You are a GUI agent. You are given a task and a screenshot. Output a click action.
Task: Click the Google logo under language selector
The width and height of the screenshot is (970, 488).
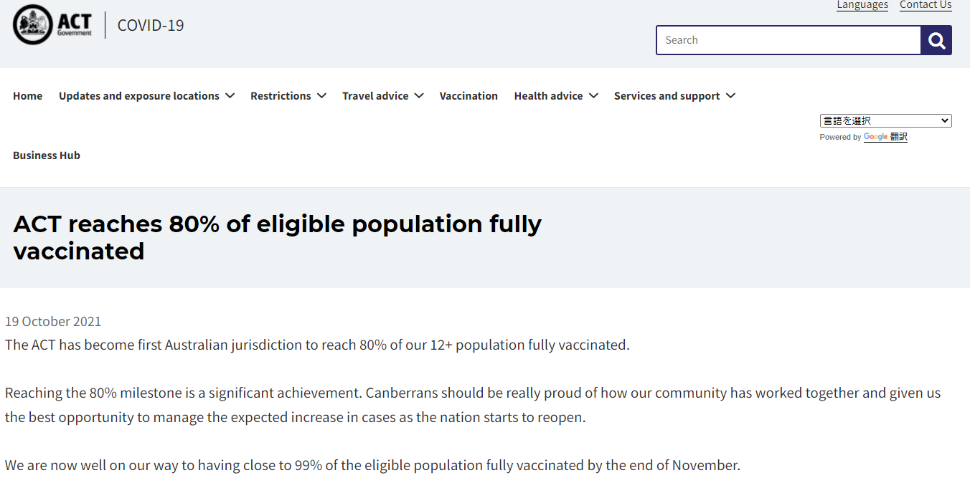coord(875,137)
